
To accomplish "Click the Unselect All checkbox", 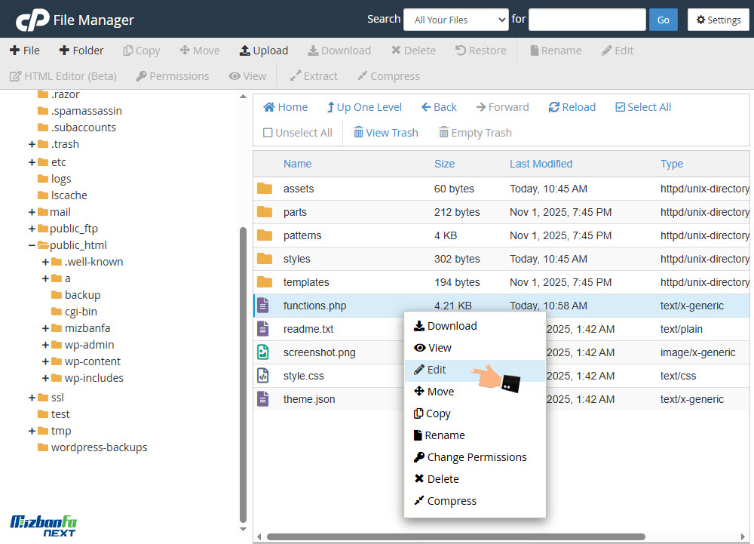I will coord(268,133).
